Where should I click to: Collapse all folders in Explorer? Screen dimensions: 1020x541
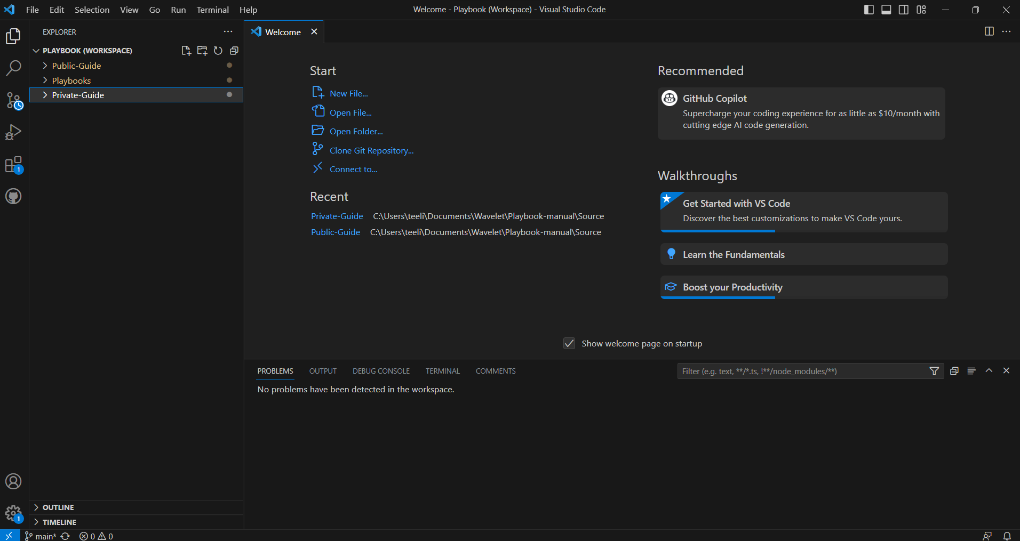pos(234,51)
